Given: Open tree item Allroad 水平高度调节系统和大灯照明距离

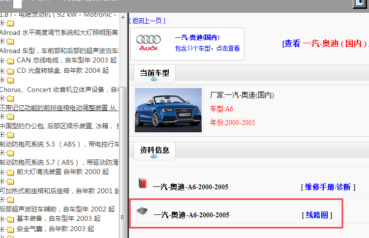Looking at the screenshot, I should coord(59,32).
